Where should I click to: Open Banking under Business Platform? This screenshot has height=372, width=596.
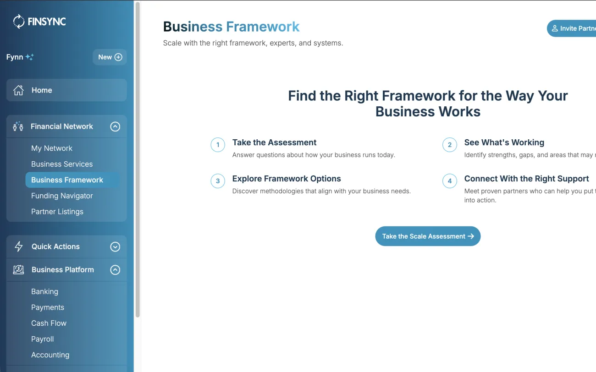44,291
